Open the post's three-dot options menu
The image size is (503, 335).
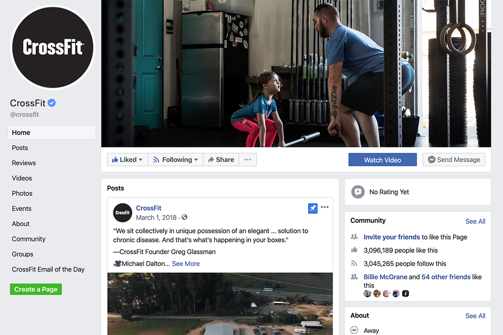[x=325, y=207]
